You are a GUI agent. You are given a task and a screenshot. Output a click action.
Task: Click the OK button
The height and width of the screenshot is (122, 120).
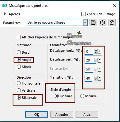pos(36,115)
